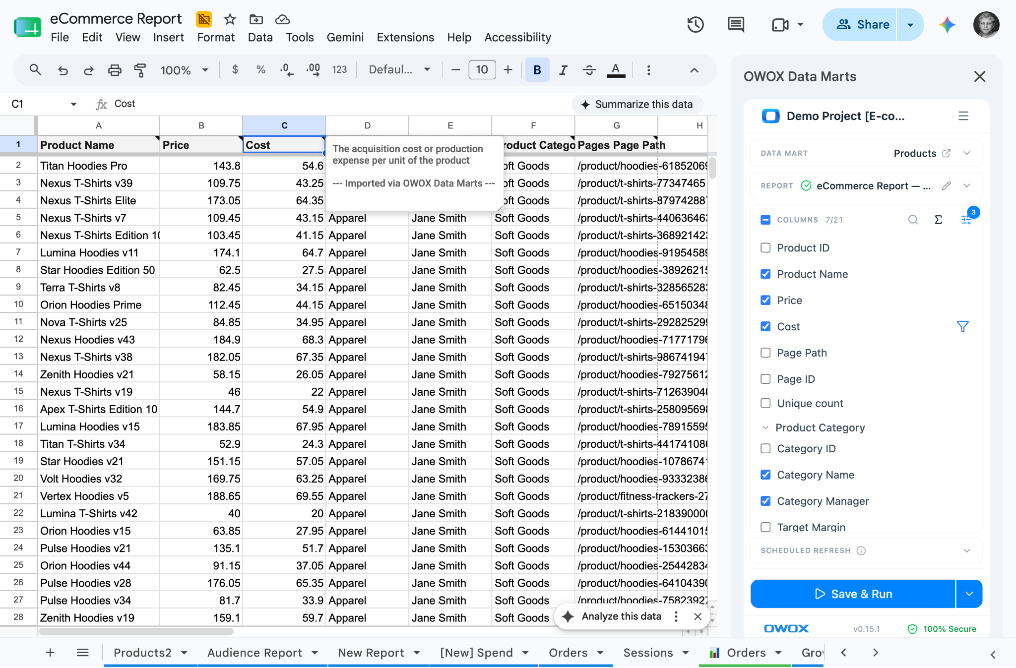This screenshot has width=1016, height=668.
Task: Open the zoom level dropdown
Action: pyautogui.click(x=184, y=70)
